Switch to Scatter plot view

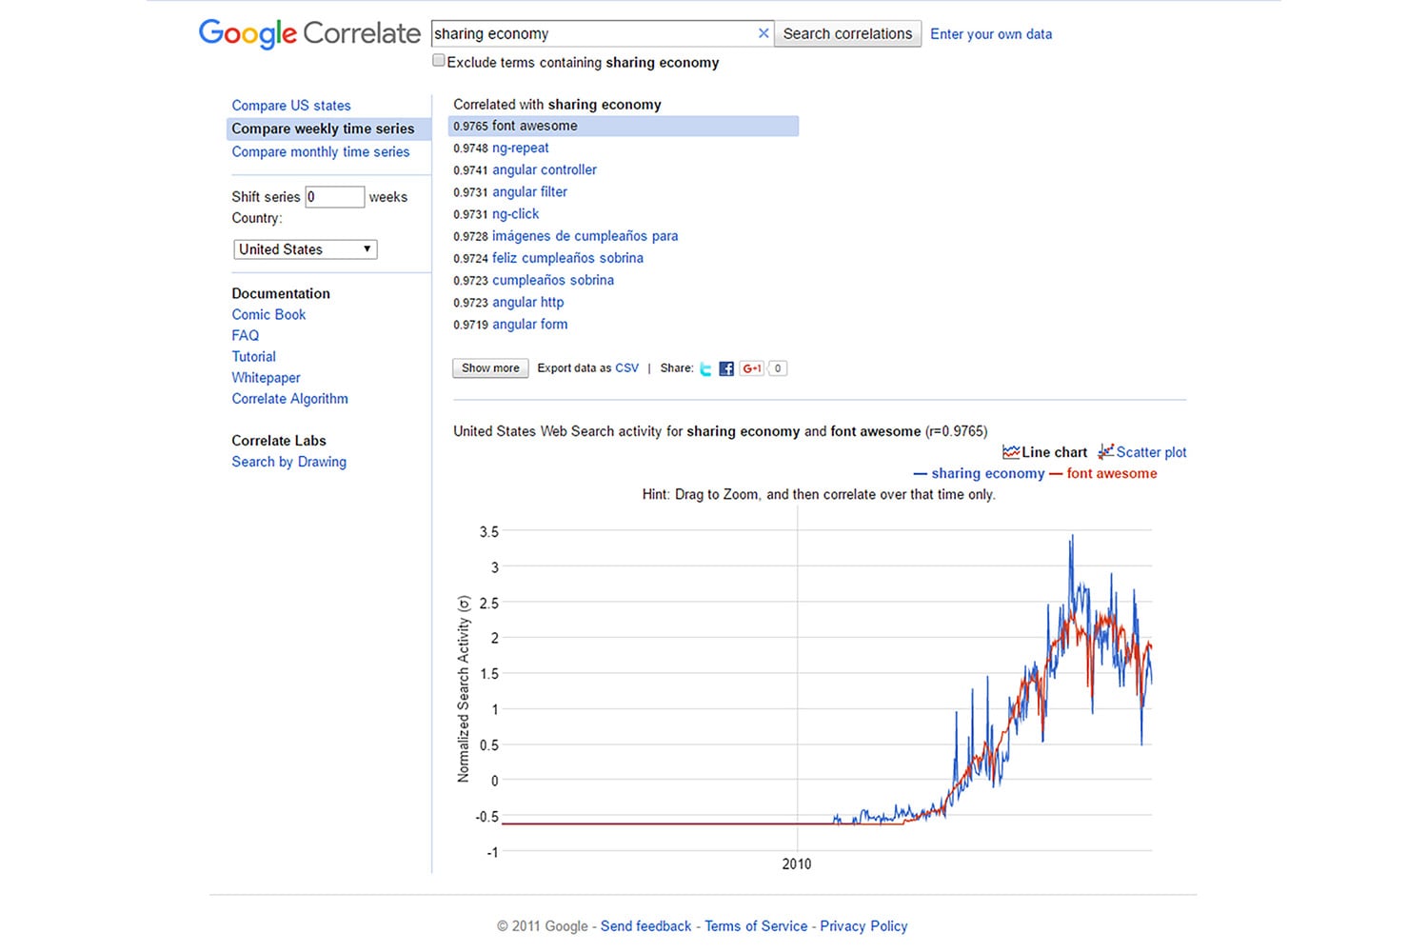1142,452
